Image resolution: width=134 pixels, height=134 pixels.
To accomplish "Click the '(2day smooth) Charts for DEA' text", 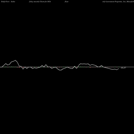I will pos(40,2).
